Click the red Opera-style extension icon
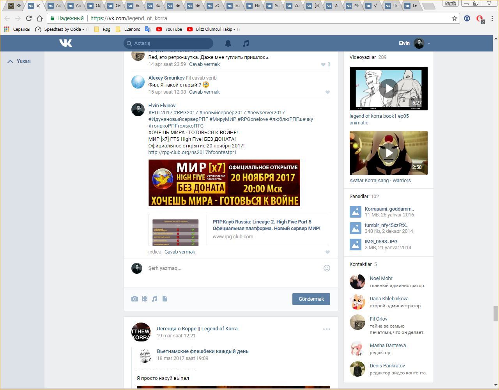Screen dimensions: 499x390 coord(480,19)
